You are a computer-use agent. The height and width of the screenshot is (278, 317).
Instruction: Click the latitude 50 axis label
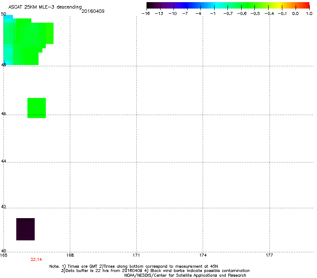coord(3,14)
